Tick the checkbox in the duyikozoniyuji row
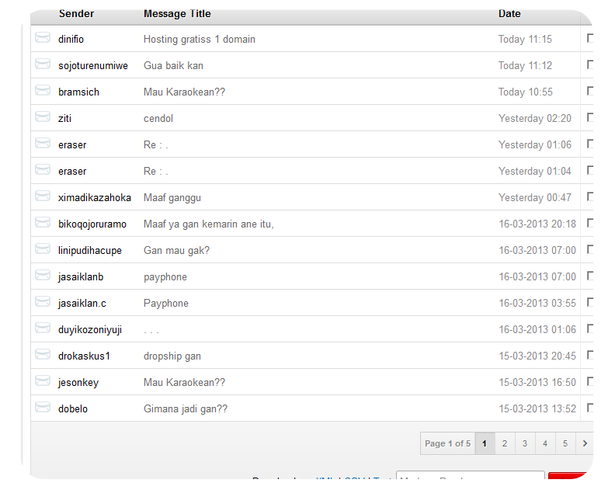The width and height of the screenshot is (615, 490). click(x=590, y=328)
